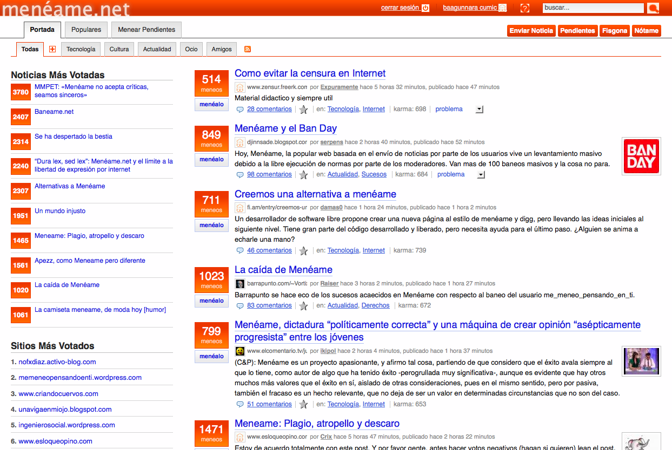Open nofxdiaz.activo-blog.com in Sitios Más Votados
The image size is (672, 450).
(x=57, y=362)
